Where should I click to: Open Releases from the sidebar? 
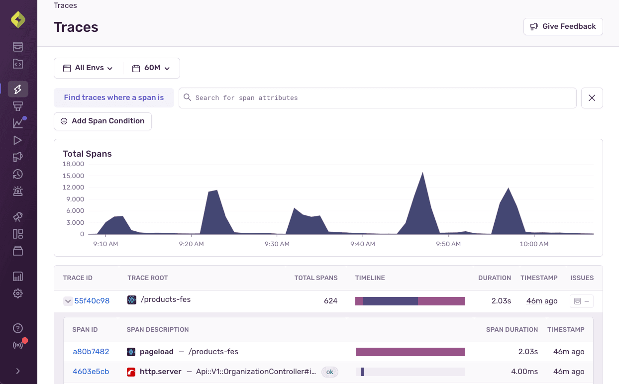click(x=18, y=251)
